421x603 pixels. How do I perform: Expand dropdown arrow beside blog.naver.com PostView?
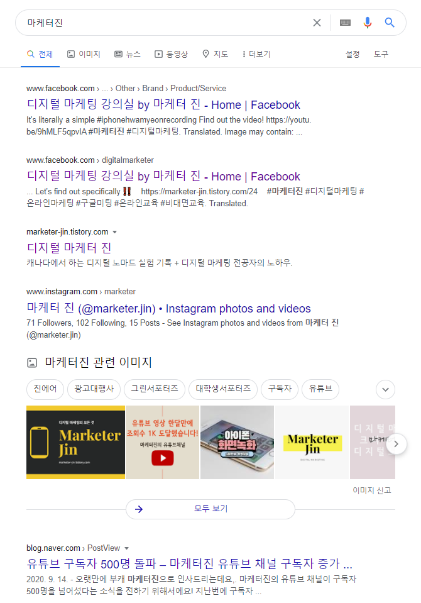(x=126, y=548)
